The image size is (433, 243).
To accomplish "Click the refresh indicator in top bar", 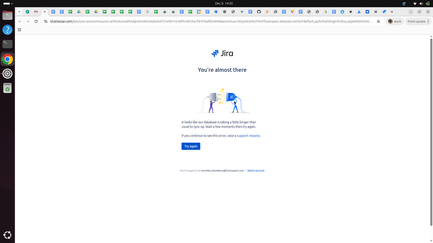I will tap(404, 3).
